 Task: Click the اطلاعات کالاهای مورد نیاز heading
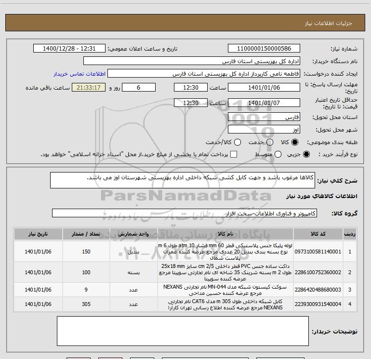point(321,196)
